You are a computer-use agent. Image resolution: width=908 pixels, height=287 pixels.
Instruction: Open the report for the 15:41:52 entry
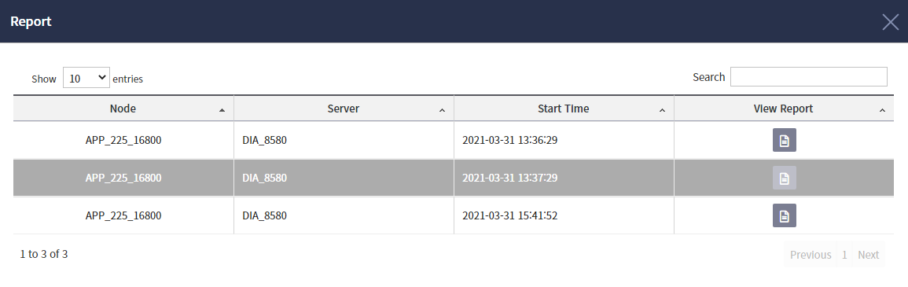click(784, 215)
